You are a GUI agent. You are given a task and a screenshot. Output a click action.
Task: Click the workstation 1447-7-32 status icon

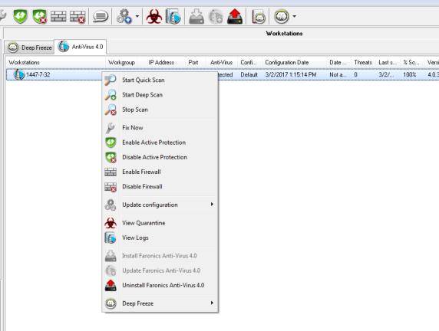19,74
